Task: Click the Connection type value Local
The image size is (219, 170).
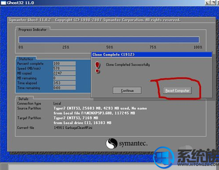Action: 57,103
